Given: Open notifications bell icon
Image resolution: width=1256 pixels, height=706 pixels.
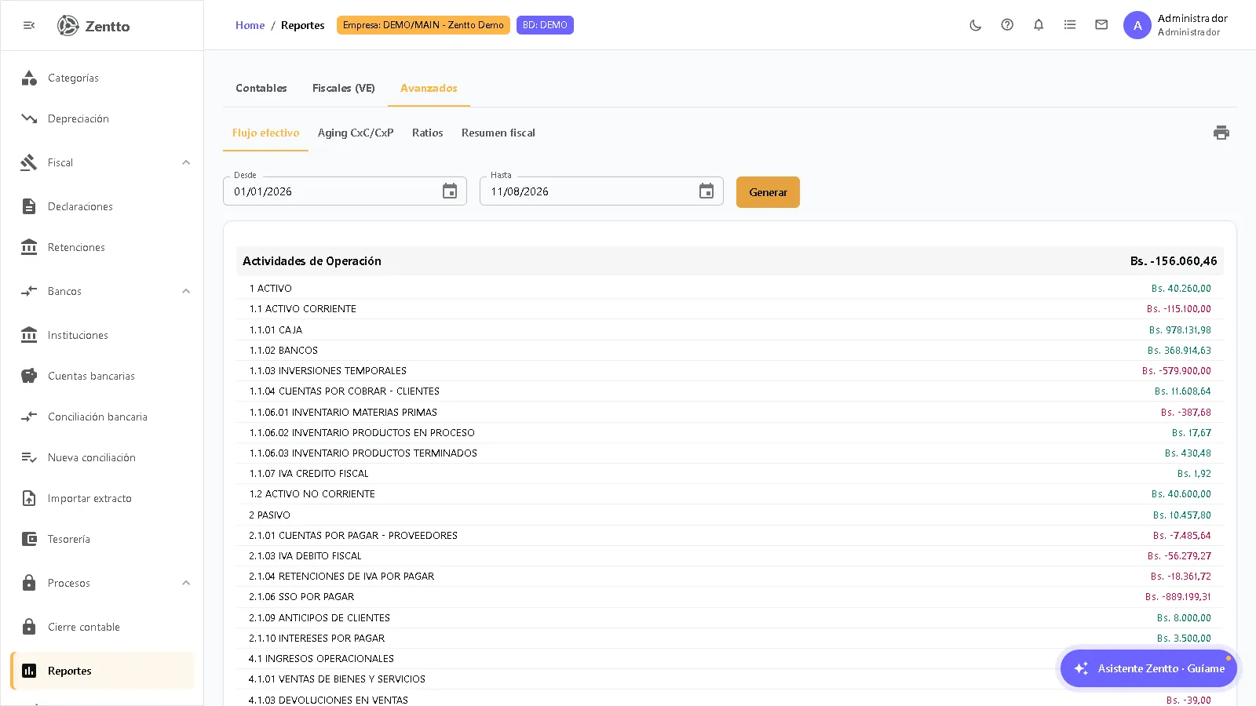Looking at the screenshot, I should pyautogui.click(x=1039, y=25).
